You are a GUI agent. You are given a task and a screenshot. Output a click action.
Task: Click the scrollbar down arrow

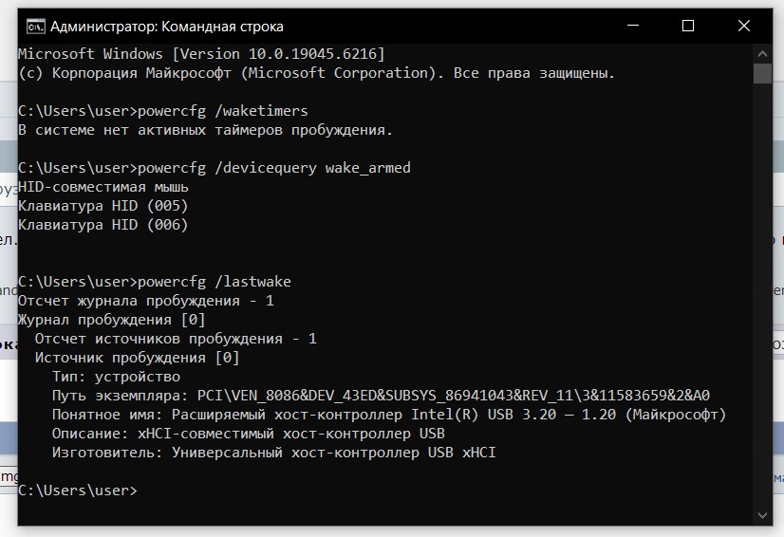tap(762, 515)
